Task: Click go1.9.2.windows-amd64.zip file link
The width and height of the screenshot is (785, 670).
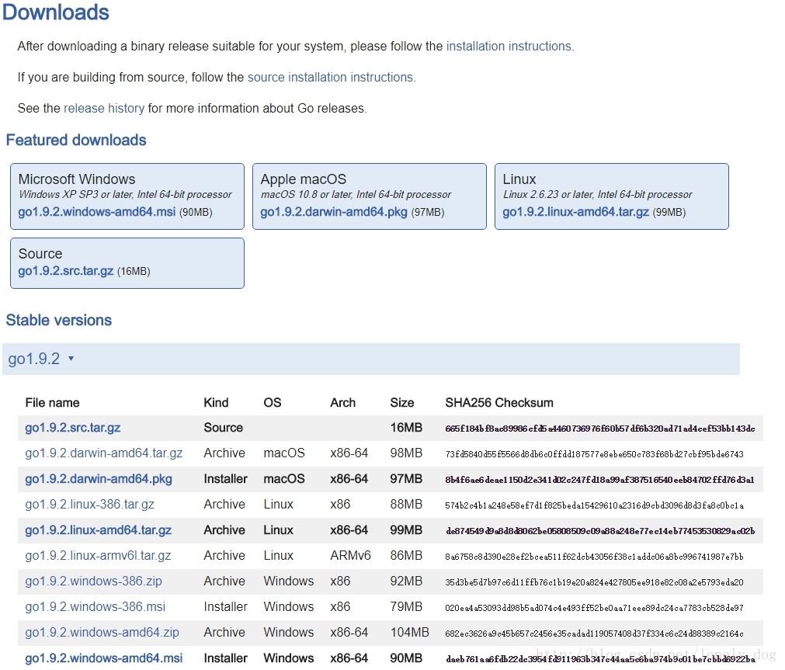Action: click(102, 632)
